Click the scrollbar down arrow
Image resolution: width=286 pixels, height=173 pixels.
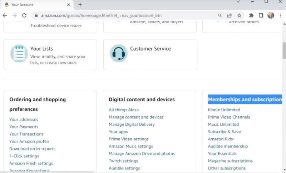[x=284, y=170]
